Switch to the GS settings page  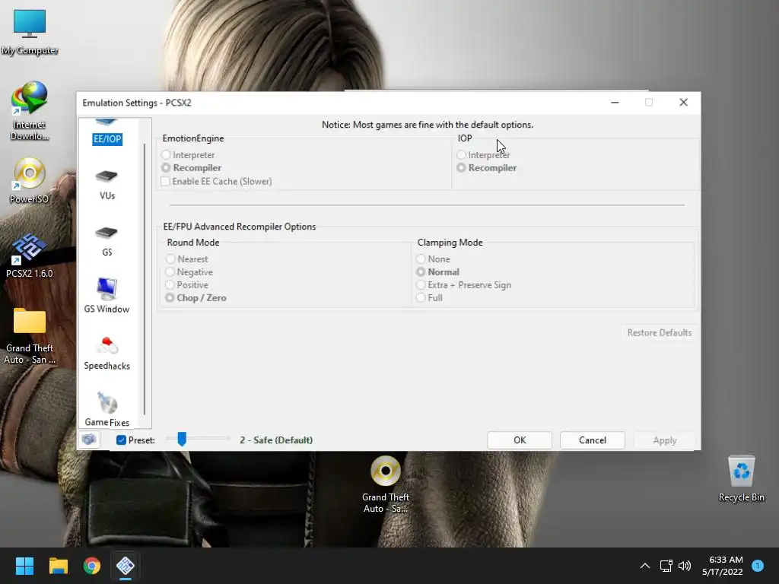click(x=107, y=241)
